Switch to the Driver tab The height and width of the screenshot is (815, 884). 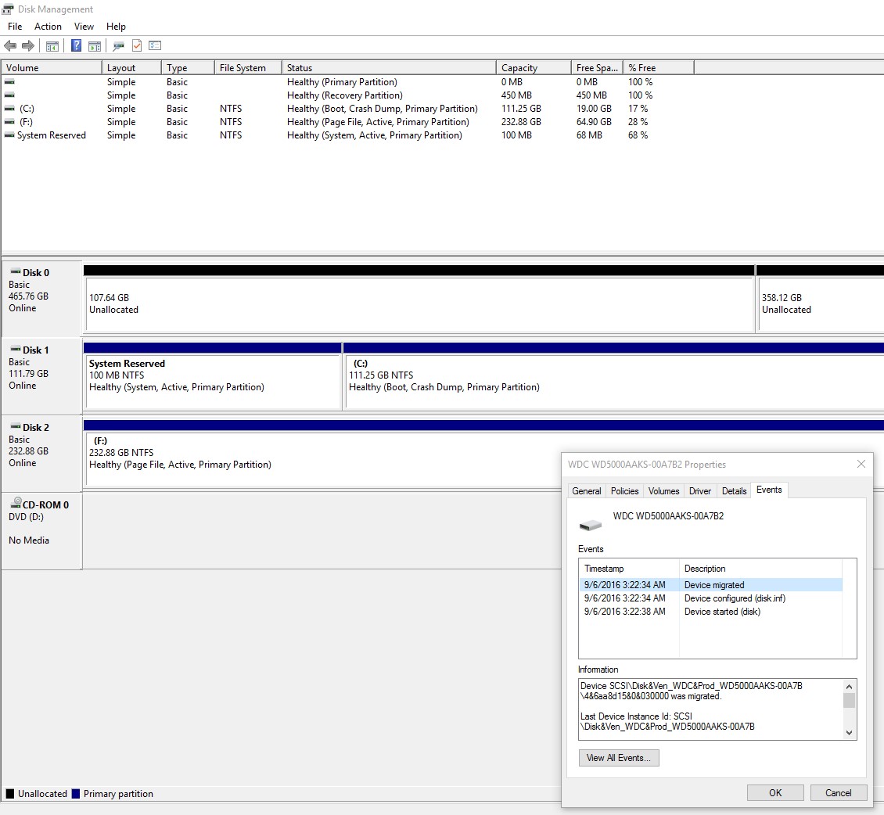(699, 490)
